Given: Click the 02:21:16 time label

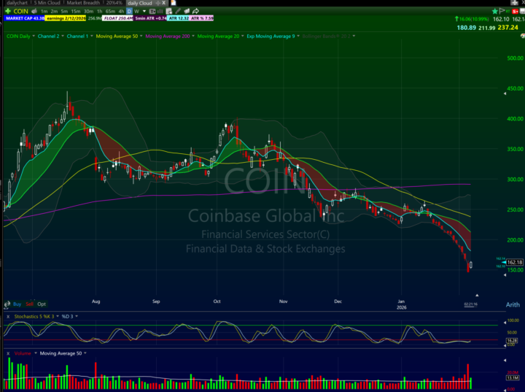Looking at the screenshot, I should tap(470, 304).
